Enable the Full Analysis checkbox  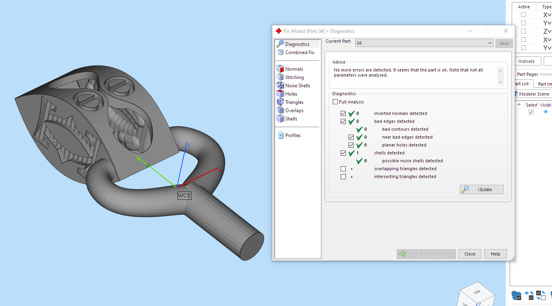[335, 102]
